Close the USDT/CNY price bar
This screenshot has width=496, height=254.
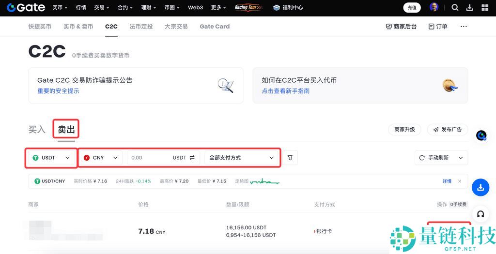460,181
